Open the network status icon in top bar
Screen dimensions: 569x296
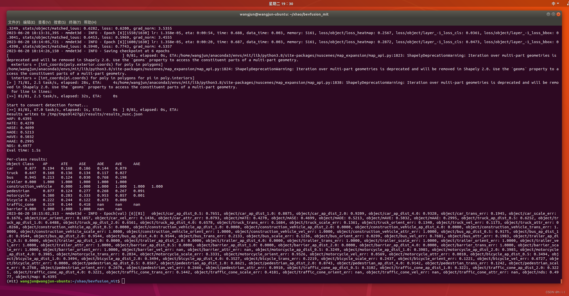pos(568,4)
